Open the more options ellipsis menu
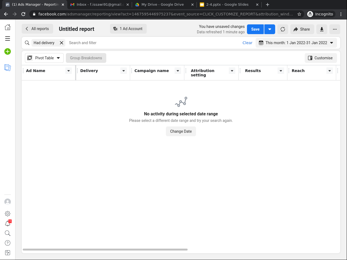This screenshot has height=260, width=347. (x=335, y=29)
